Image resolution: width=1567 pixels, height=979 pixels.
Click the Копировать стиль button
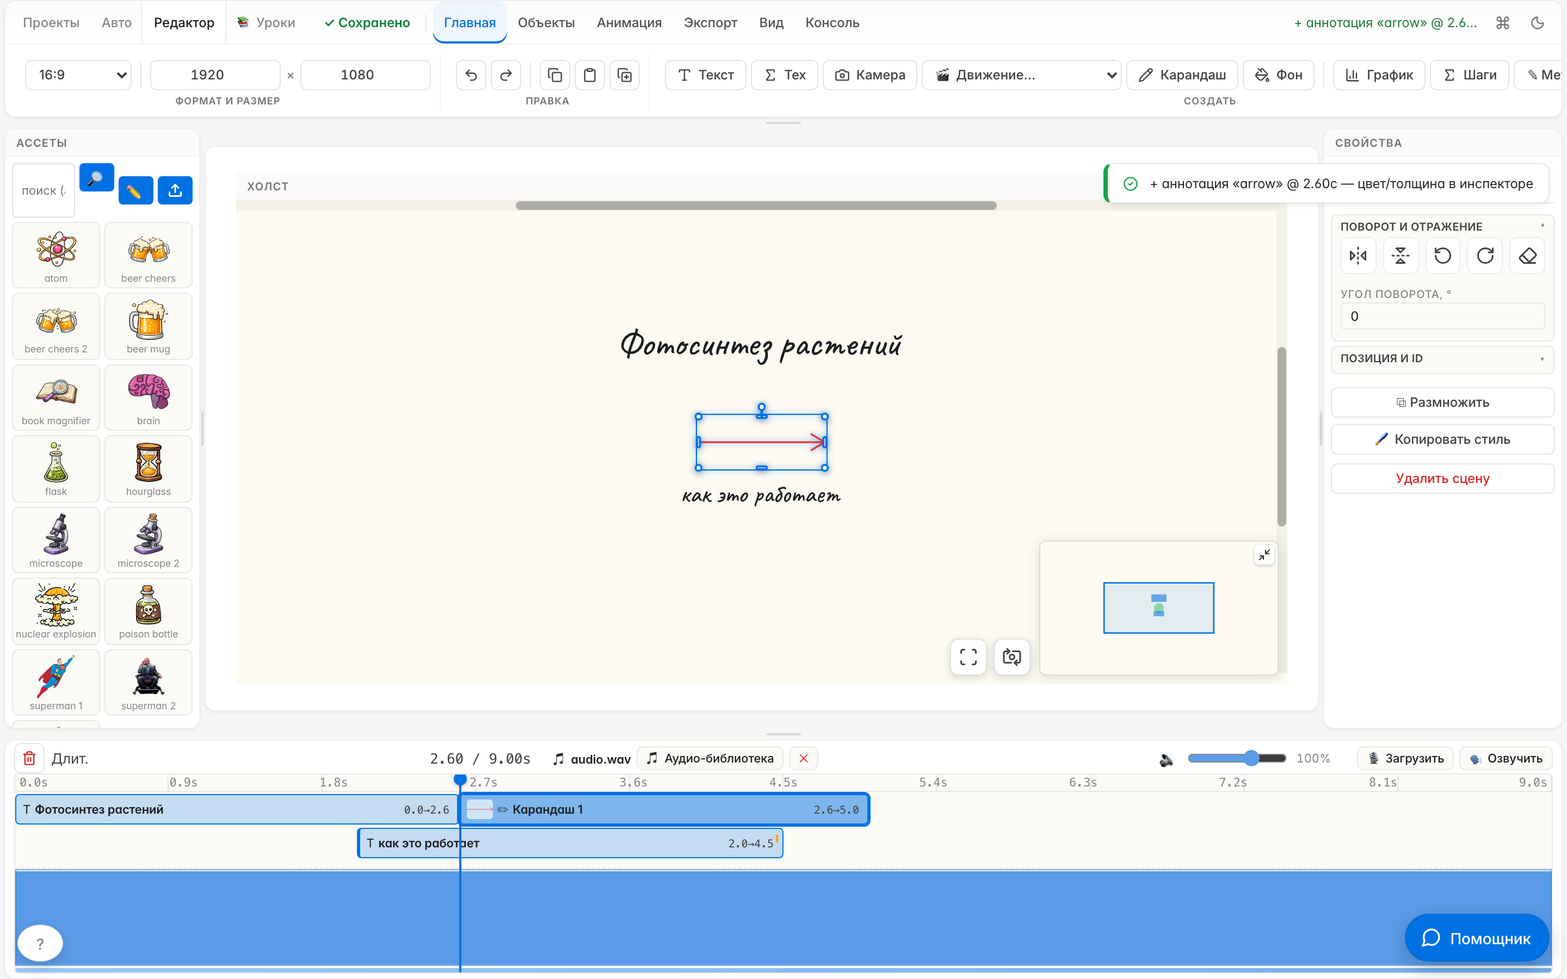(x=1443, y=439)
